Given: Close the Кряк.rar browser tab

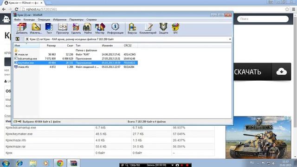Looking at the screenshot, I should [x=41, y=3].
